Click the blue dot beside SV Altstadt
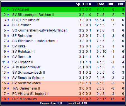This screenshot has height=106, width=126. click(8, 9)
